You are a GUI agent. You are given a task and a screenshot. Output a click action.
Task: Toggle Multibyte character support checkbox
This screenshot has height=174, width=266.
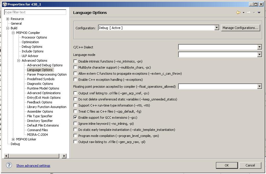click(75, 67)
